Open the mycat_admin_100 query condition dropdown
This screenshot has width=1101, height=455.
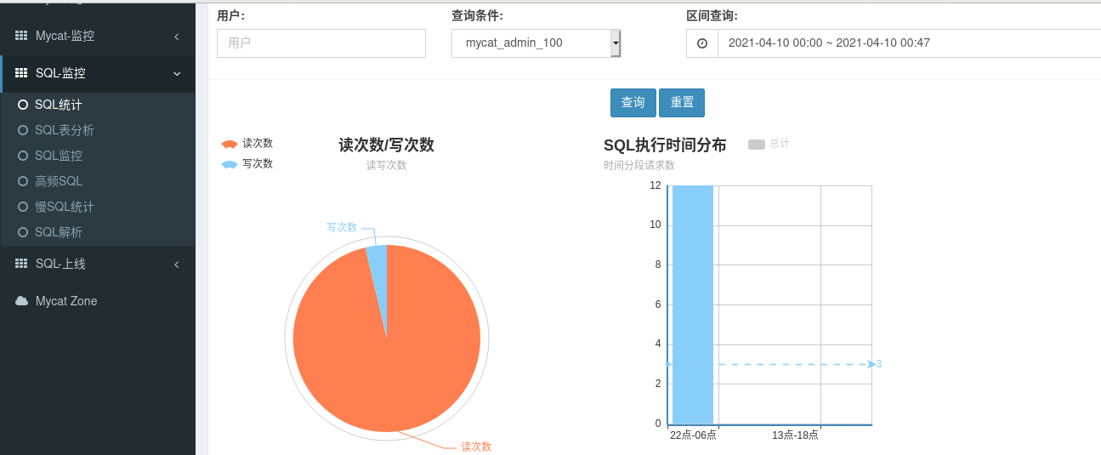[536, 43]
